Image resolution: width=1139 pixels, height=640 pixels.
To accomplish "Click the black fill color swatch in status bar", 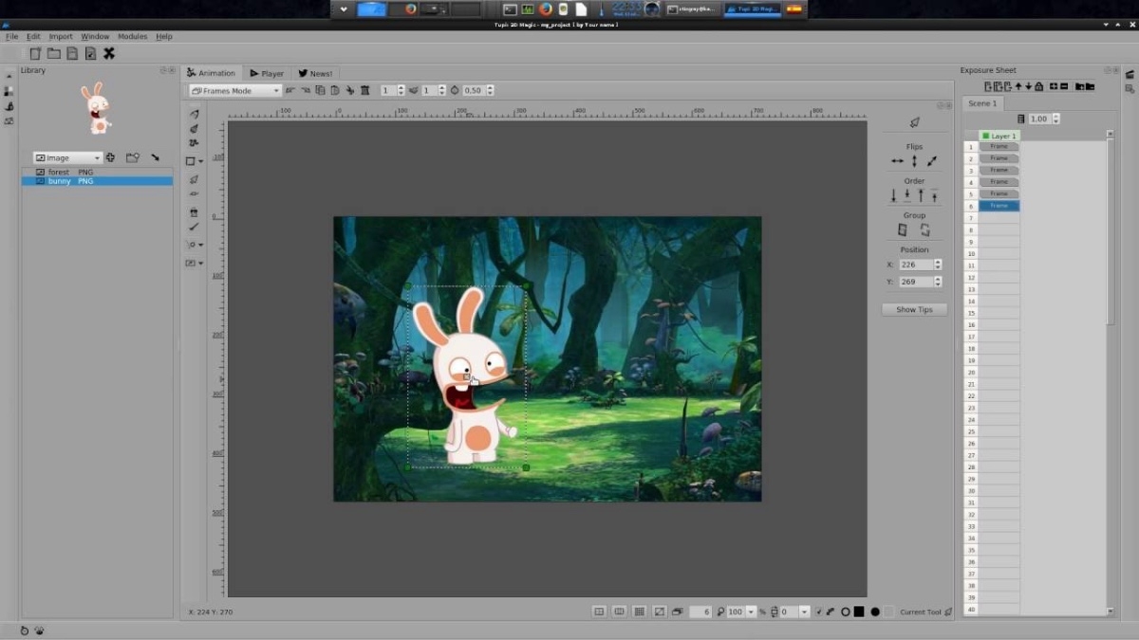I will pyautogui.click(x=859, y=612).
